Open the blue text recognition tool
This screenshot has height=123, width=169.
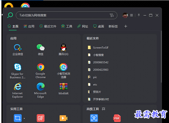click(94, 118)
